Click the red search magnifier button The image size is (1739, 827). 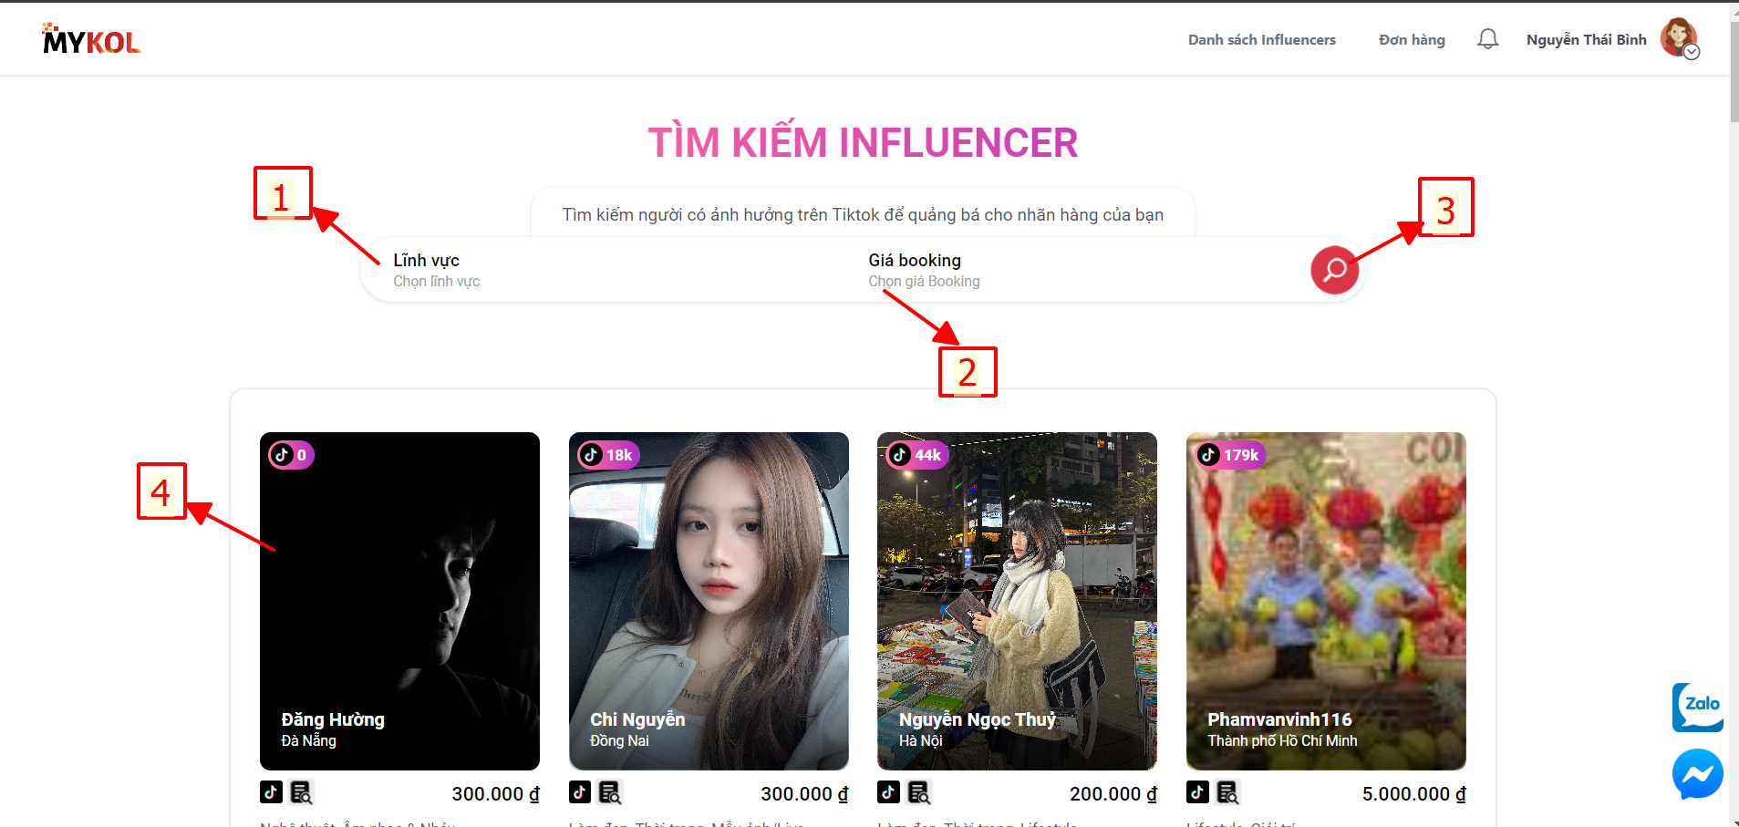pyautogui.click(x=1334, y=270)
